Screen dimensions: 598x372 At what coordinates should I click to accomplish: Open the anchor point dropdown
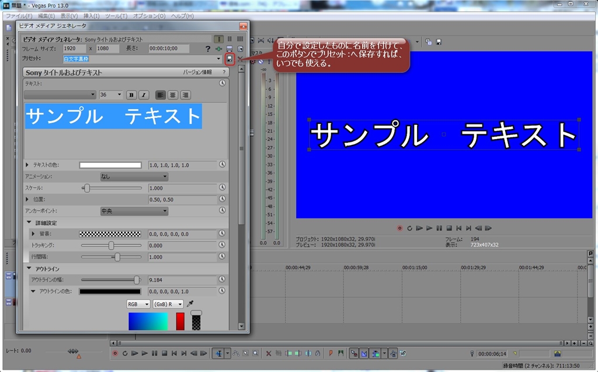[x=134, y=211]
